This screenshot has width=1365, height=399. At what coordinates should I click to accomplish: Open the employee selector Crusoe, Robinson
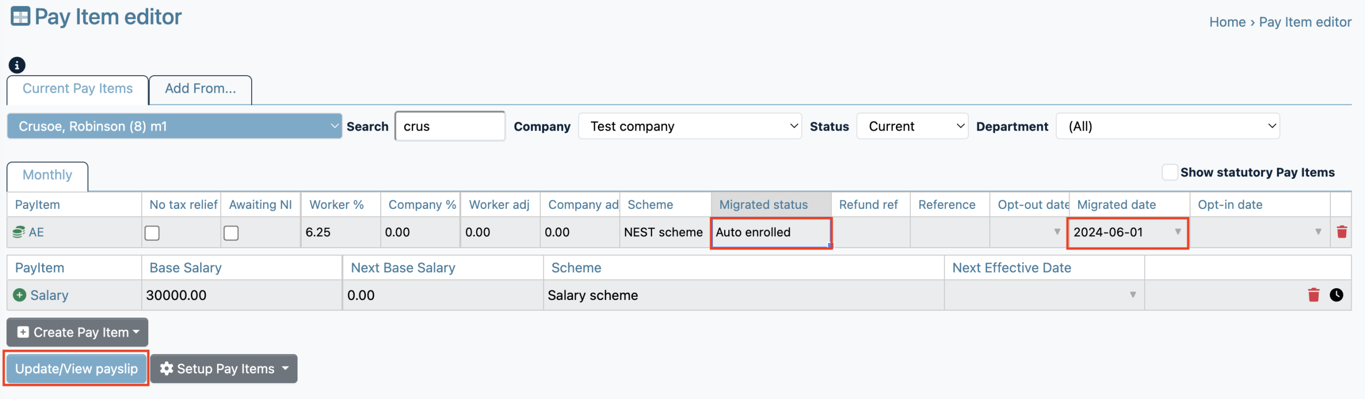[x=174, y=126]
